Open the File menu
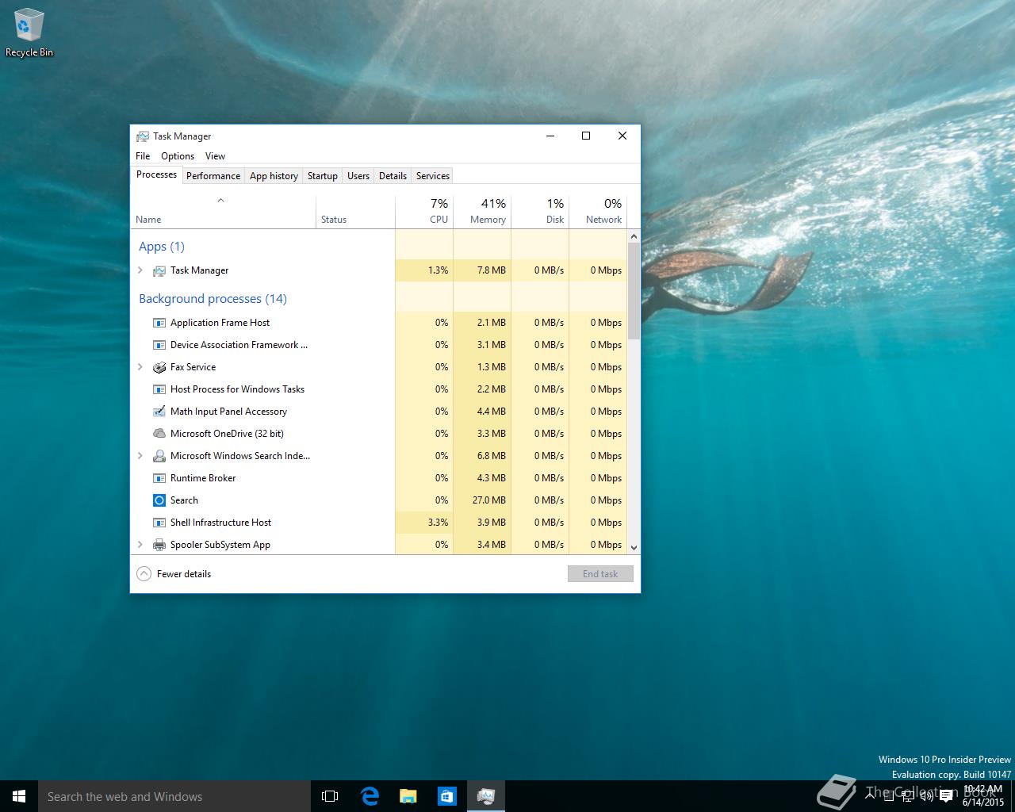Screen dimensions: 1015x812 click(x=143, y=156)
